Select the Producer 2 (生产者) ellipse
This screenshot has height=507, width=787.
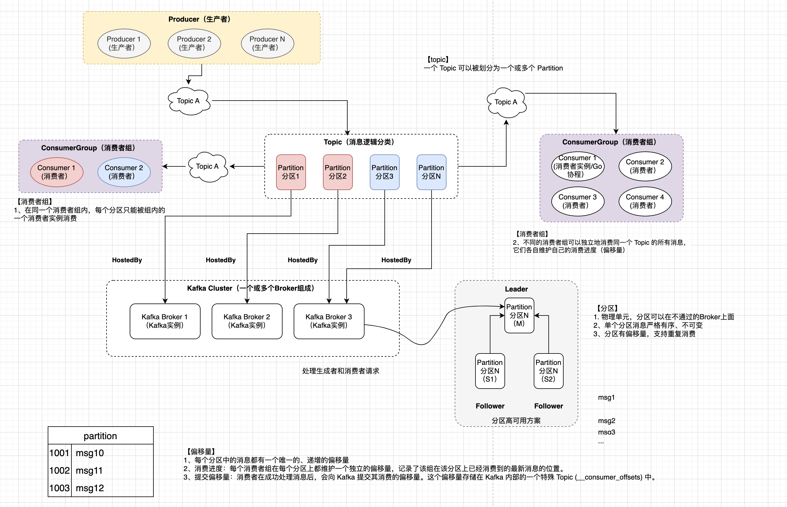click(x=194, y=44)
